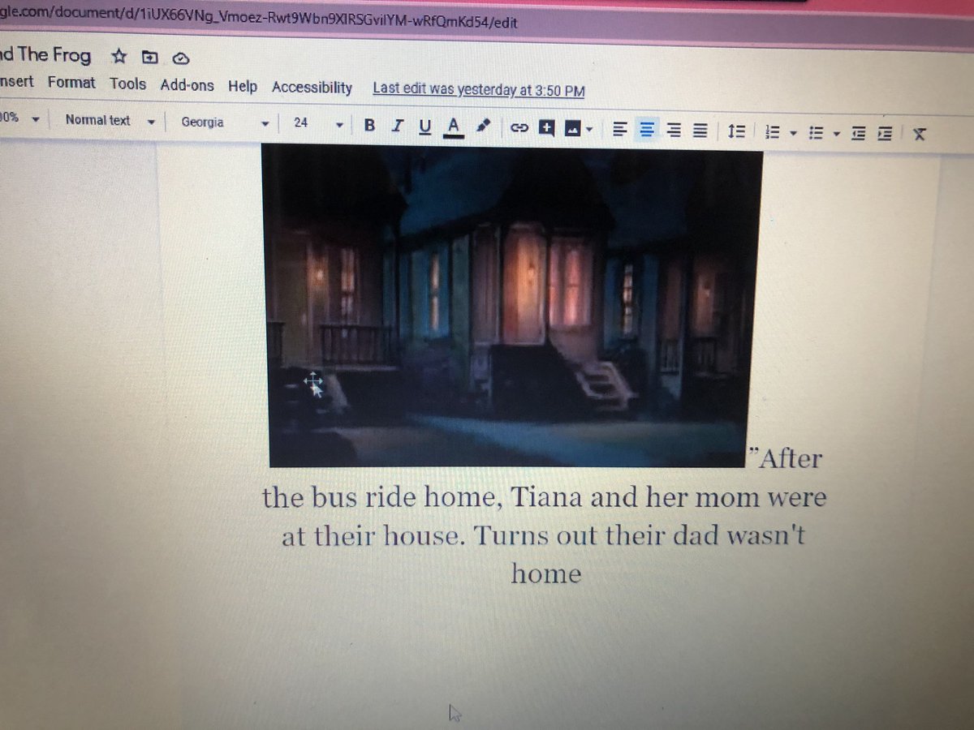Open the highlight color tool
This screenshot has height=730, width=974.
484,127
